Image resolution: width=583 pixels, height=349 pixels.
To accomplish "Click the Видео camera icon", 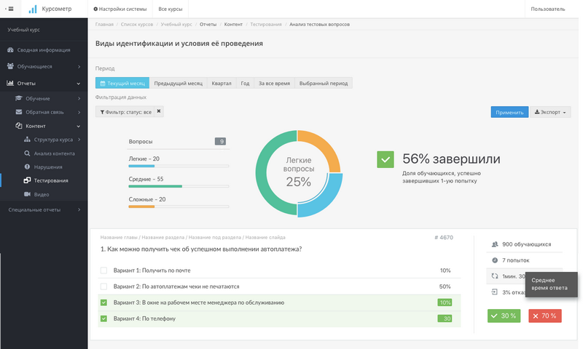I will [x=27, y=194].
